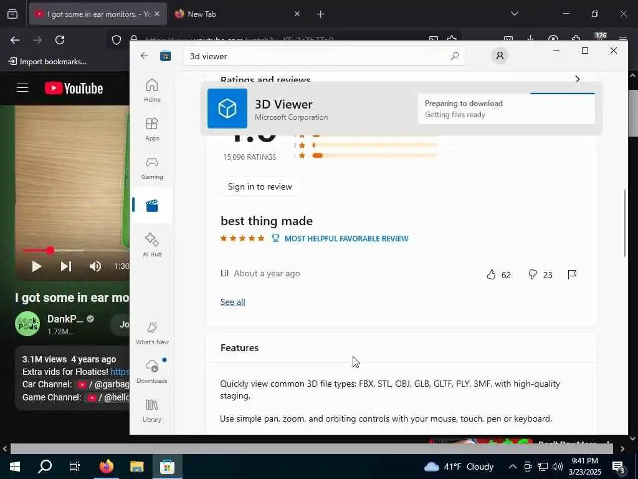Image resolution: width=638 pixels, height=479 pixels.
Task: Play the YouTube video
Action: pos(37,266)
